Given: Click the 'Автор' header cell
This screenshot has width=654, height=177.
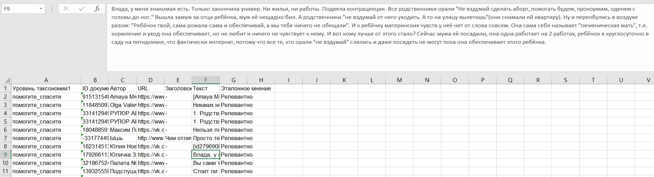Looking at the screenshot, I should click(123, 88).
